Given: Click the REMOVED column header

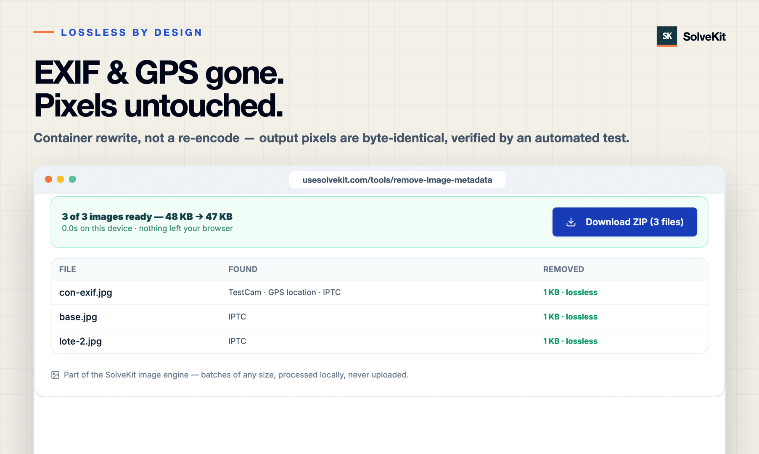Looking at the screenshot, I should (x=563, y=269).
